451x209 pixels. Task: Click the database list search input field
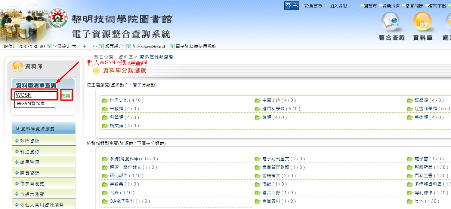(x=36, y=95)
